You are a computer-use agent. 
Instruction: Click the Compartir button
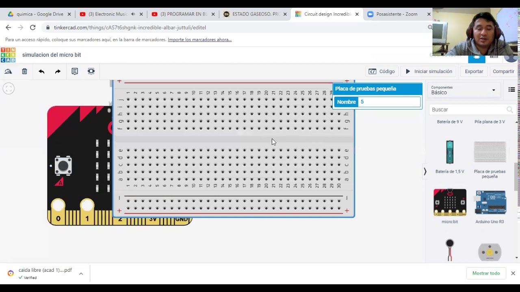point(503,71)
